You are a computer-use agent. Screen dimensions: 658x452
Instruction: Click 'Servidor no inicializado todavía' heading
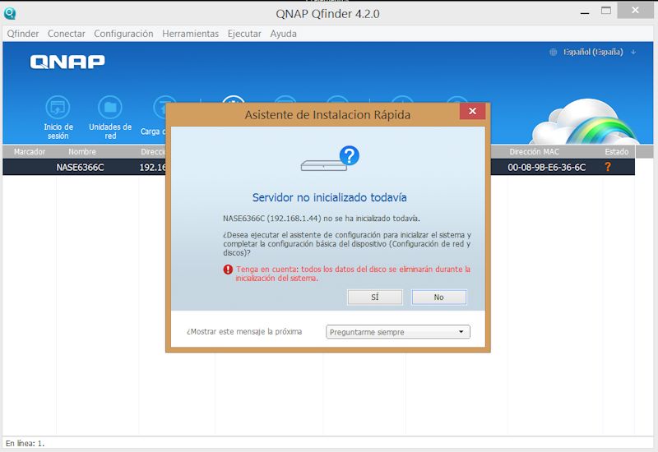(x=330, y=197)
